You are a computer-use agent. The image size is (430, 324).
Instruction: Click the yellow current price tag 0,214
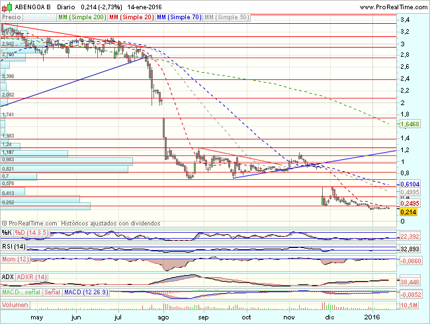point(408,212)
